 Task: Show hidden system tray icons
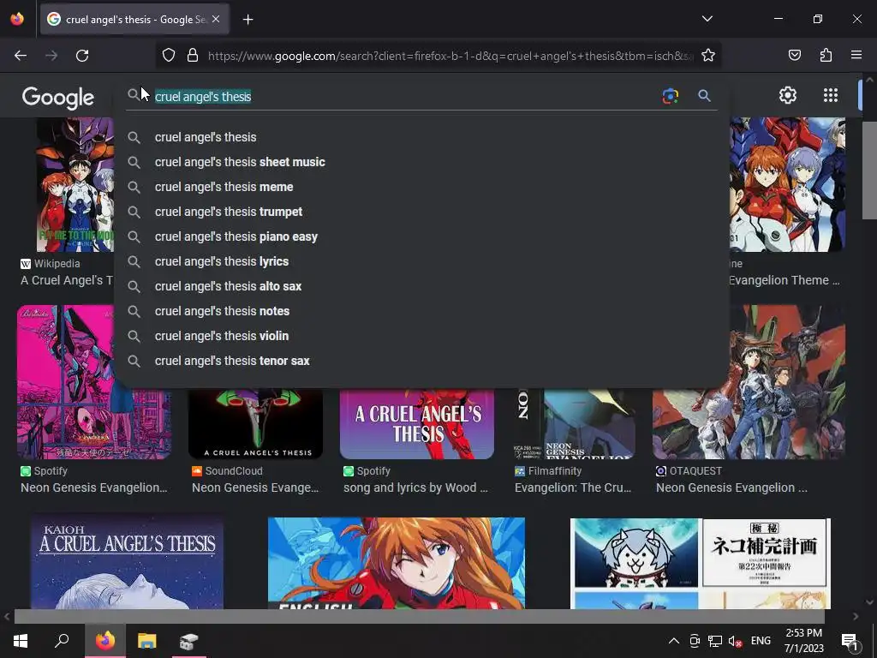click(x=674, y=641)
